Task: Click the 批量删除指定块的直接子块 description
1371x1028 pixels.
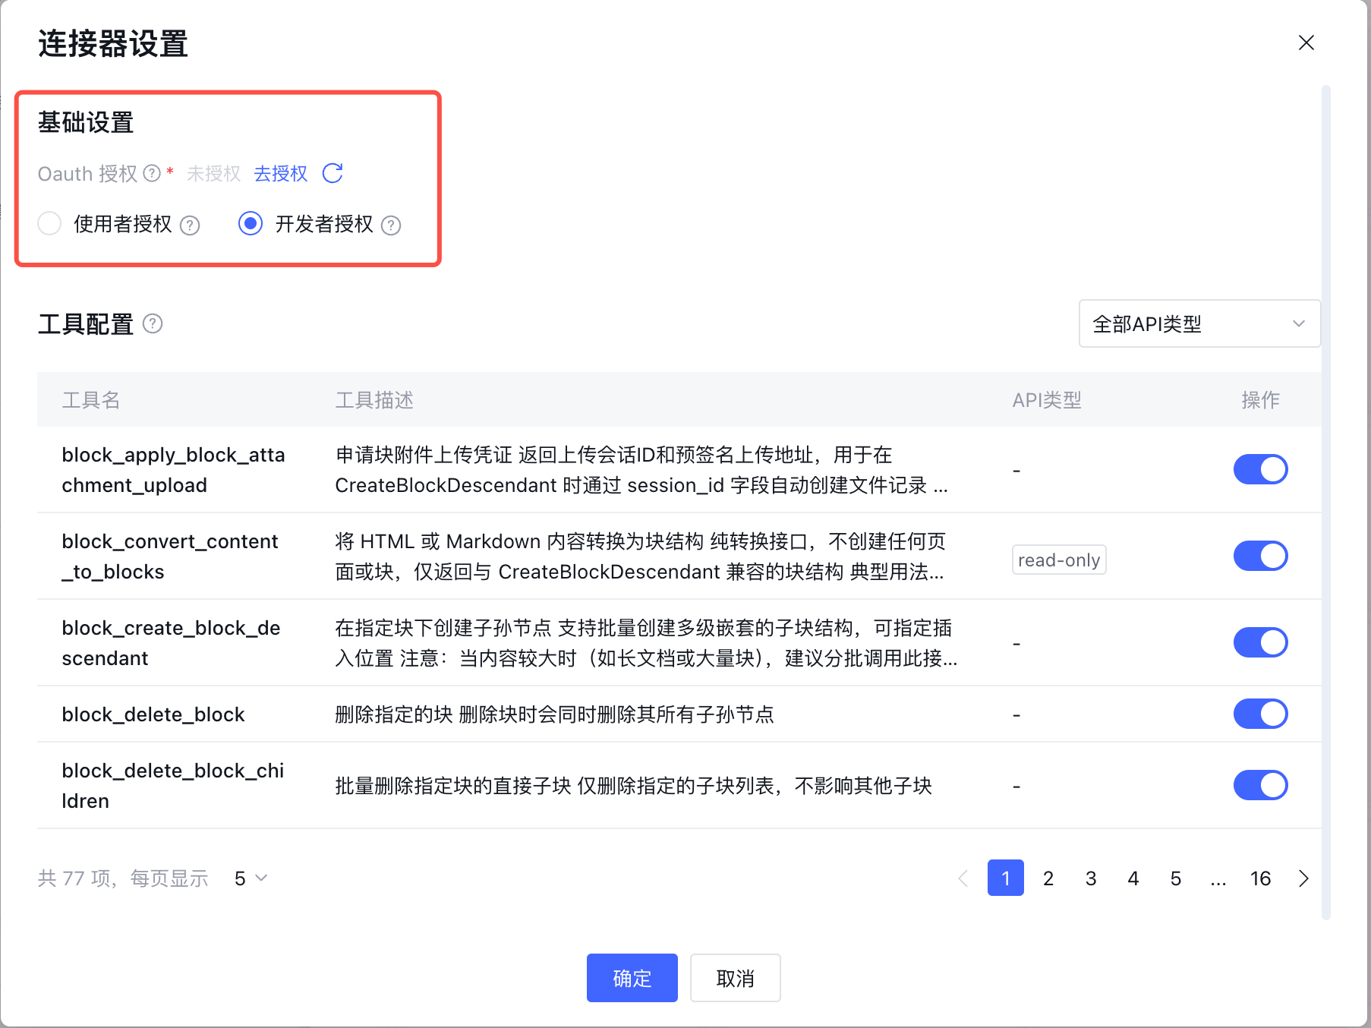Action: coord(633,786)
